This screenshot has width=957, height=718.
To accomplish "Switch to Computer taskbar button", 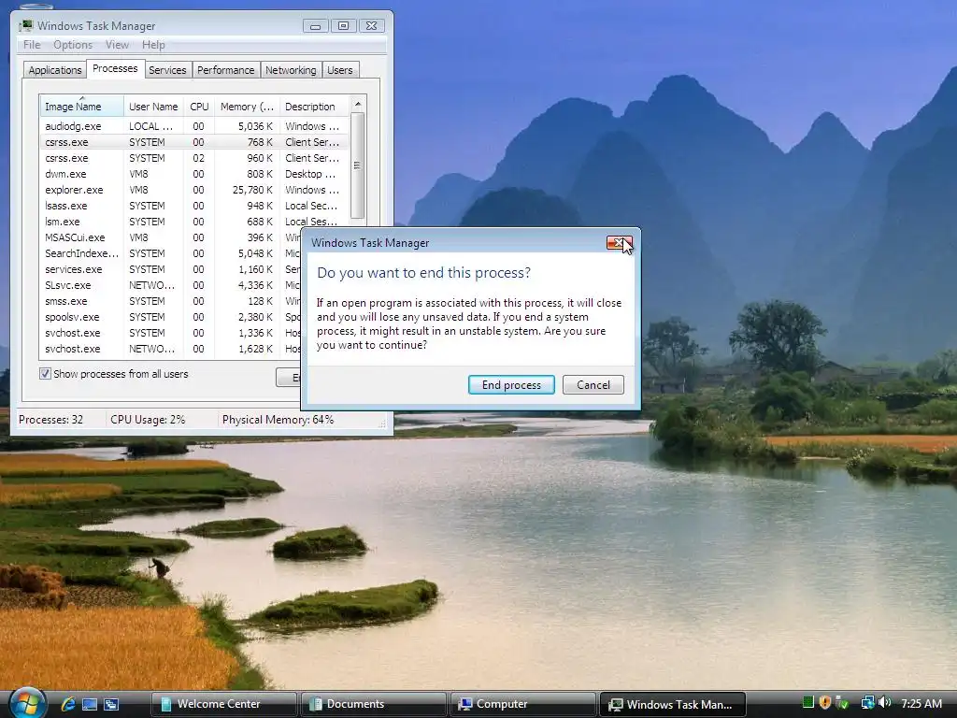I will (x=522, y=704).
